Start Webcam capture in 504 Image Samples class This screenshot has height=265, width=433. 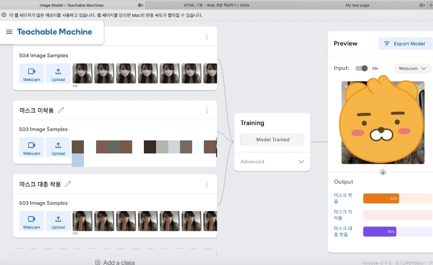(x=32, y=73)
